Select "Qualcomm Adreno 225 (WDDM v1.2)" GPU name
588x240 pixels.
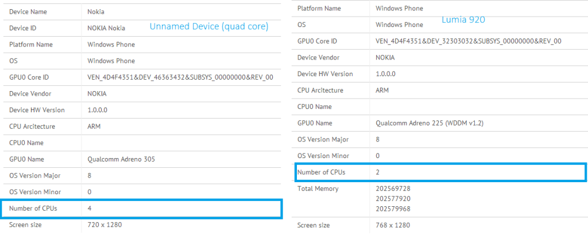point(430,123)
